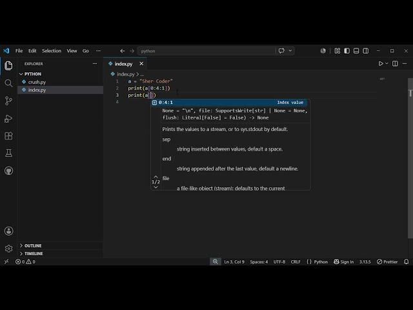The width and height of the screenshot is (413, 310).
Task: Open problems panel via errors and warnings counter
Action: coord(25,262)
